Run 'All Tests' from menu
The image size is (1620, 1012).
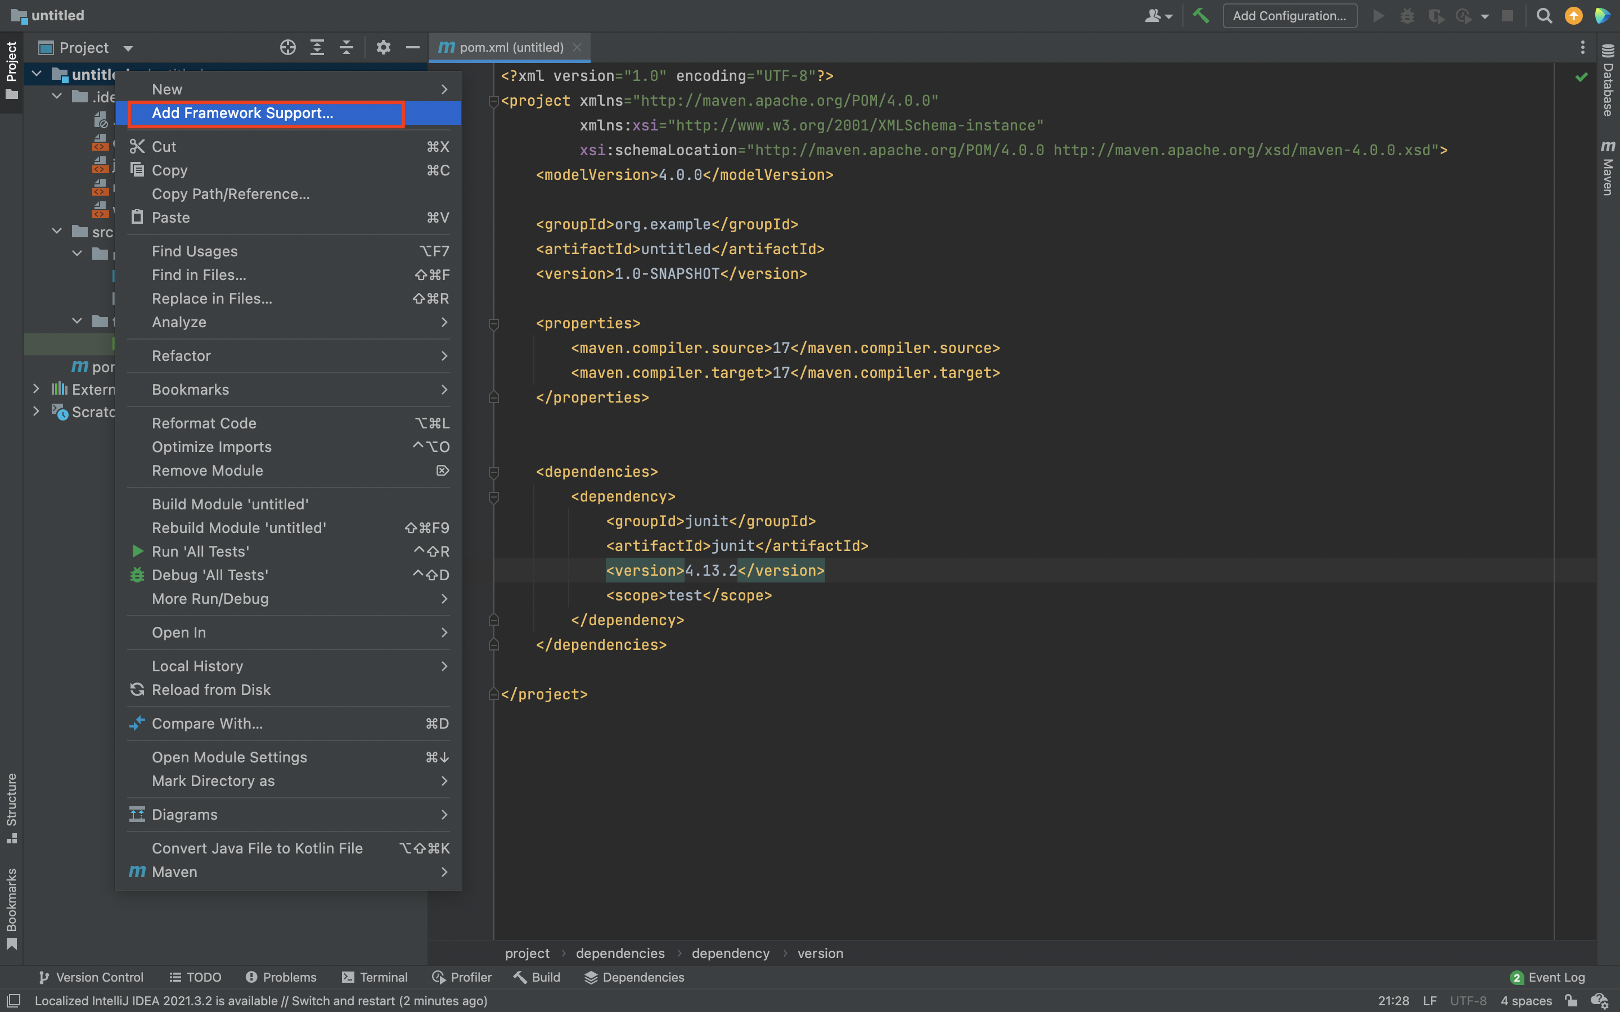pos(289,552)
